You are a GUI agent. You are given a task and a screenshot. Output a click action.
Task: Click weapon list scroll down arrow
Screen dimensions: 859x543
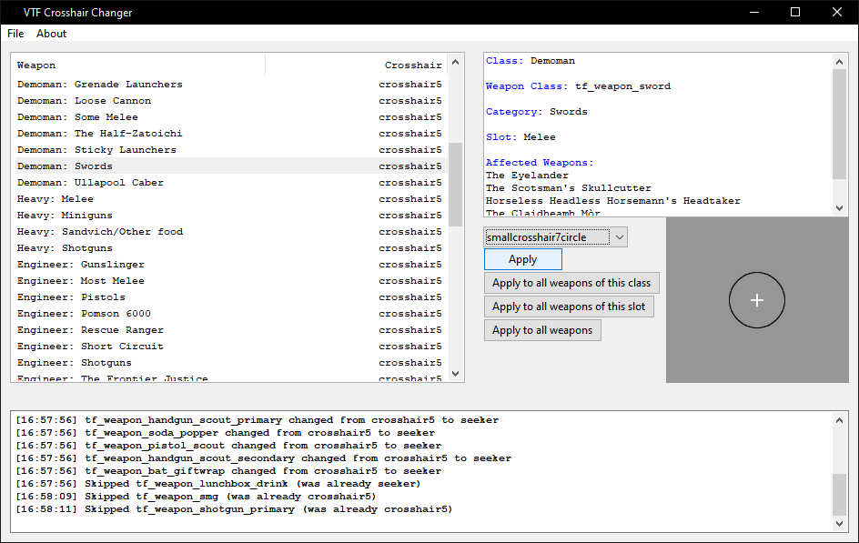(x=455, y=373)
